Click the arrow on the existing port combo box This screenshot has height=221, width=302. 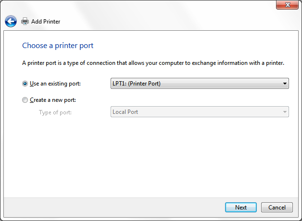tap(285, 84)
